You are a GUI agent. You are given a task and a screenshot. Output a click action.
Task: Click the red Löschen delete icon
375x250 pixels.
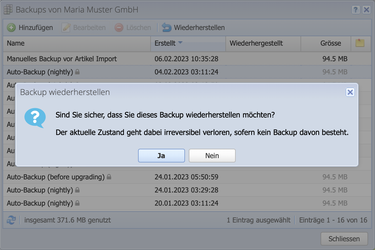coord(119,27)
